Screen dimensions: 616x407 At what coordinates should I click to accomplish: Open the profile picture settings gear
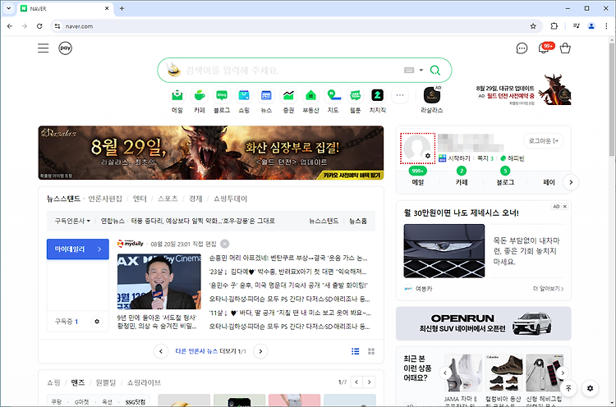pos(428,156)
